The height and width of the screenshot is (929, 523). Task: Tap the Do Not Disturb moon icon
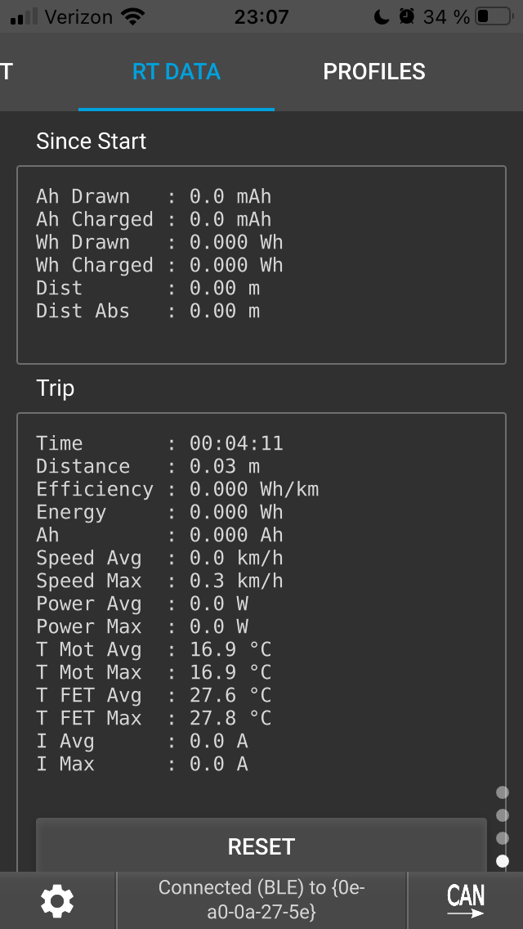coord(381,16)
